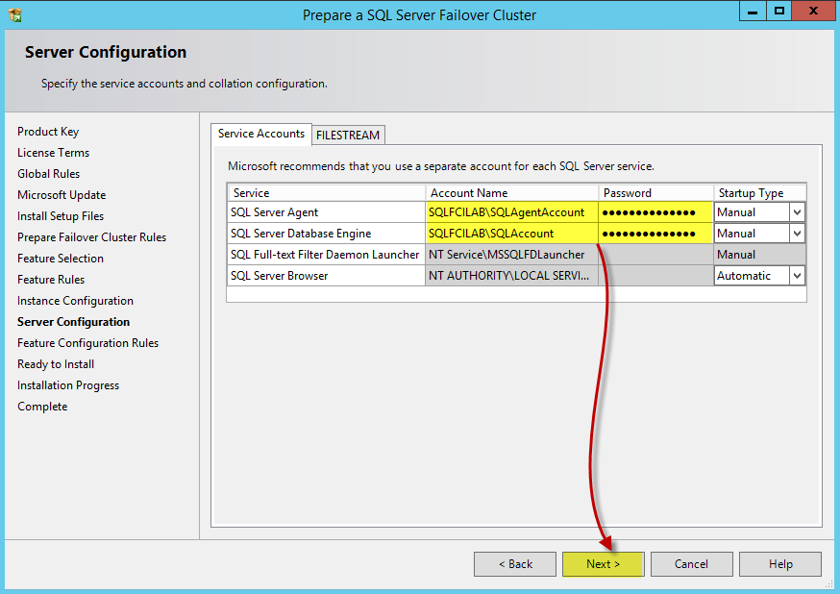Select the Server Configuration step in sidebar
The image size is (840, 594).
pos(73,322)
